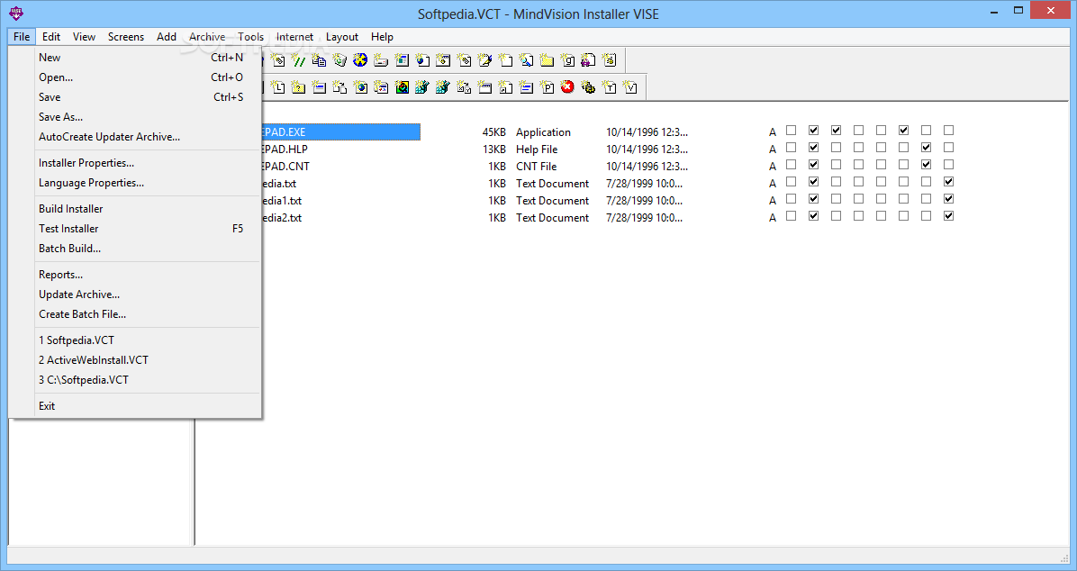Toggle the last checkbox in edia2.txt row
The height and width of the screenshot is (571, 1077).
coord(948,216)
